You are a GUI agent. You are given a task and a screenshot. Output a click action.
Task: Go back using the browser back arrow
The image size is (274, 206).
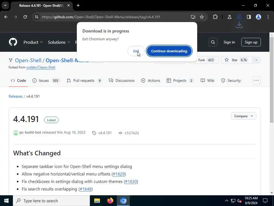point(6,17)
